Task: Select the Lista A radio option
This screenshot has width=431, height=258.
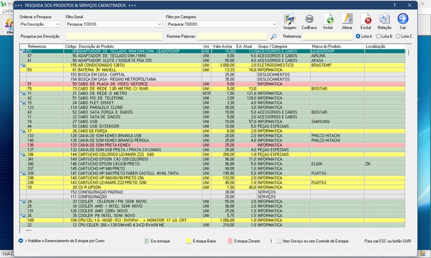Action: coord(359,36)
